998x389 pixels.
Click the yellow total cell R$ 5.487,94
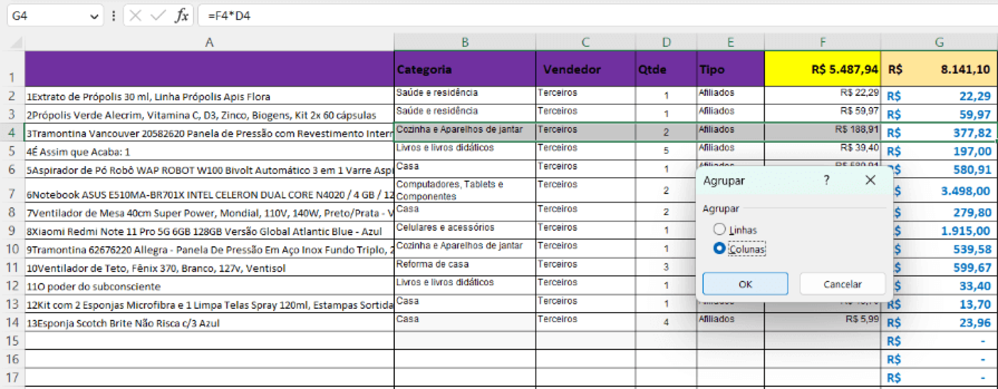[x=823, y=69]
